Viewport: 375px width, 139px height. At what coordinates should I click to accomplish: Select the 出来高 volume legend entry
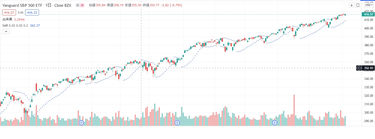click(x=7, y=19)
